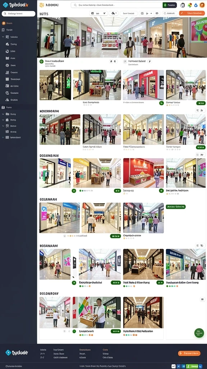Open the red bakery-counter shop thumbnail

[143, 173]
